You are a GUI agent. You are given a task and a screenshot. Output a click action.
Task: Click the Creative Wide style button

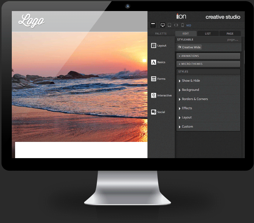coord(189,47)
